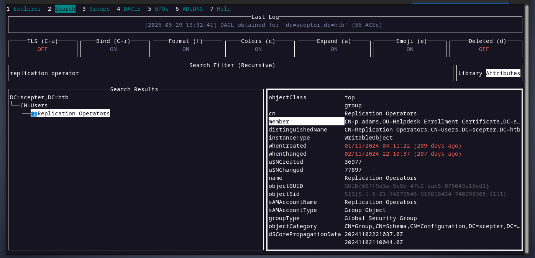Open the DACLs tab
Viewport: 535px width, 258px height.
tap(132, 9)
